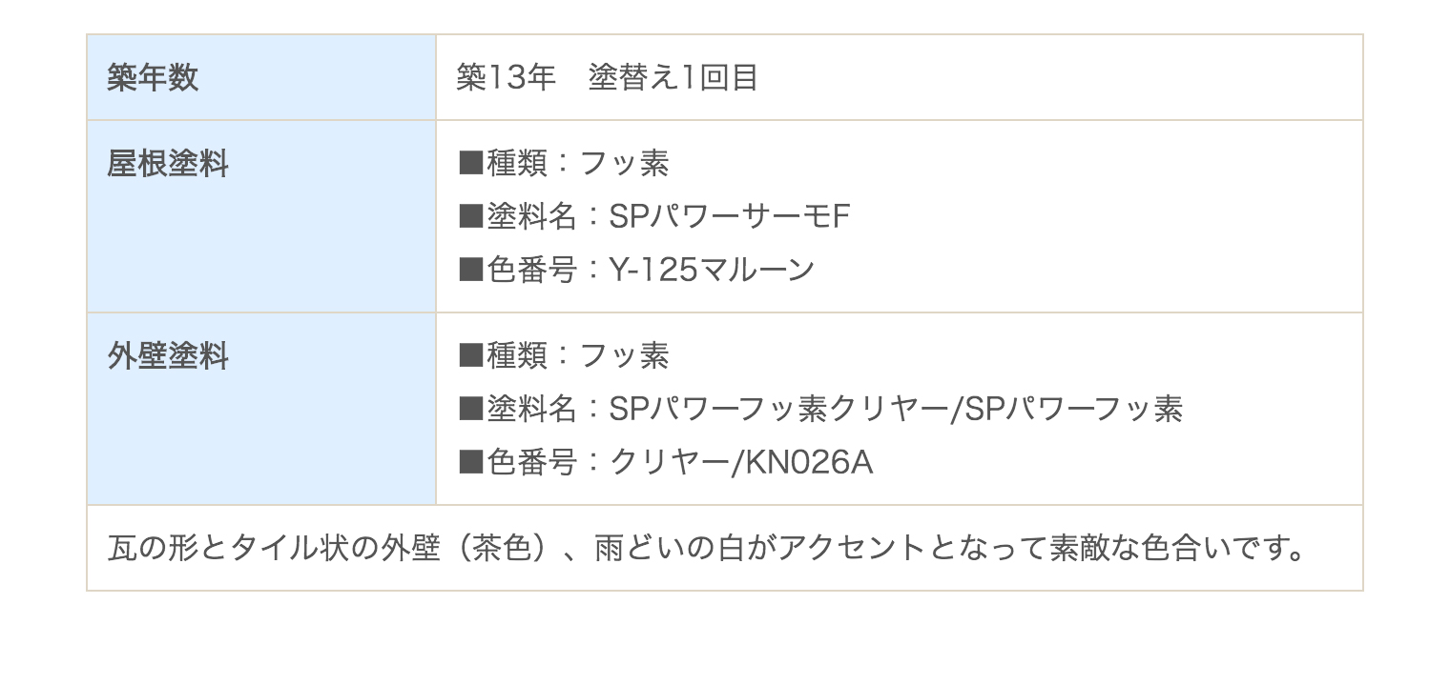Click square bullet before exterior 塗料名

[471, 410]
